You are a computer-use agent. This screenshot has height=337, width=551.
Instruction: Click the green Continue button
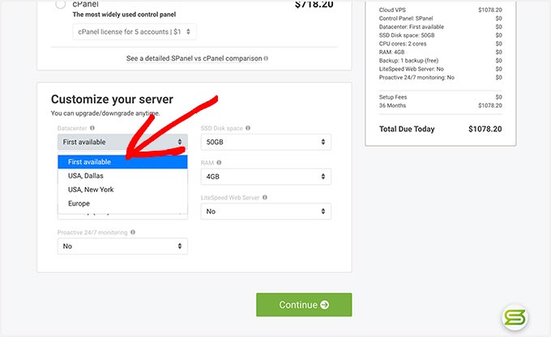coord(304,305)
